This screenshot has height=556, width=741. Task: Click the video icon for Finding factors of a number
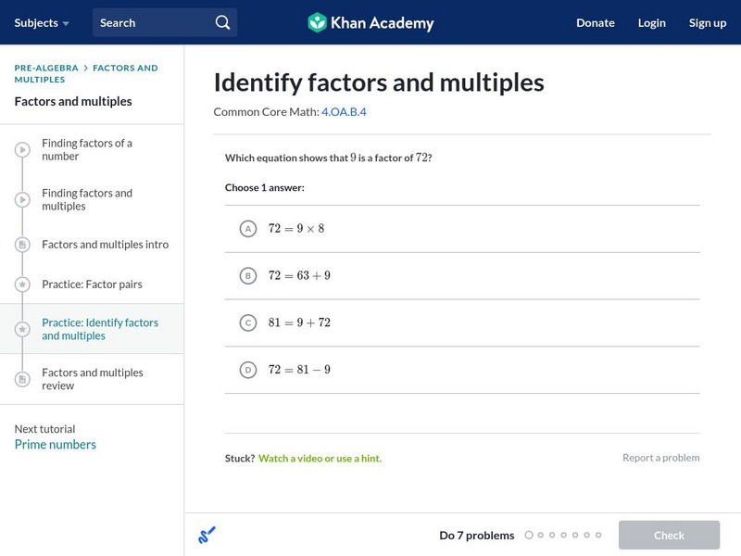point(22,150)
